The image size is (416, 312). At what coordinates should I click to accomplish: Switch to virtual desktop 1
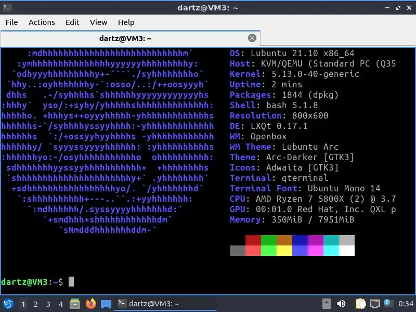(23, 304)
